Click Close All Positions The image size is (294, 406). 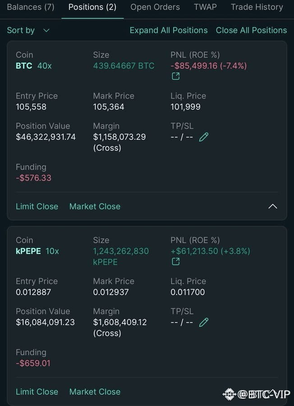pos(251,30)
